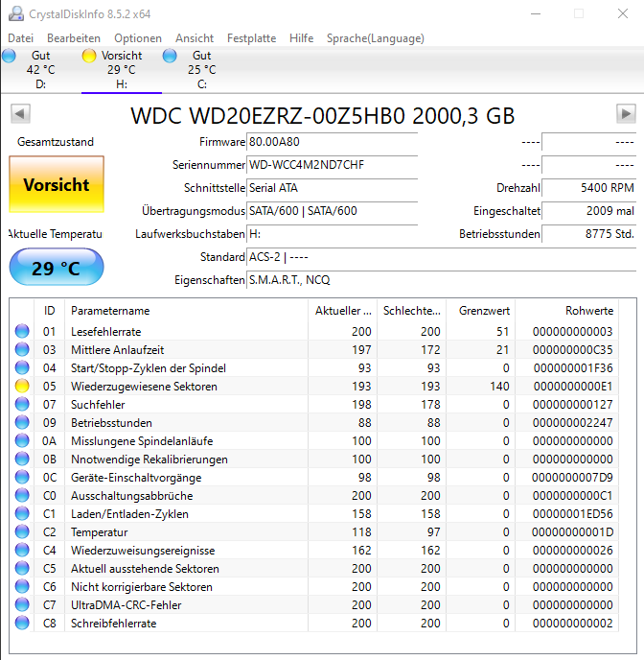Click the Laufwerksbuchstaben field H:
This screenshot has width=644, height=660.
333,234
